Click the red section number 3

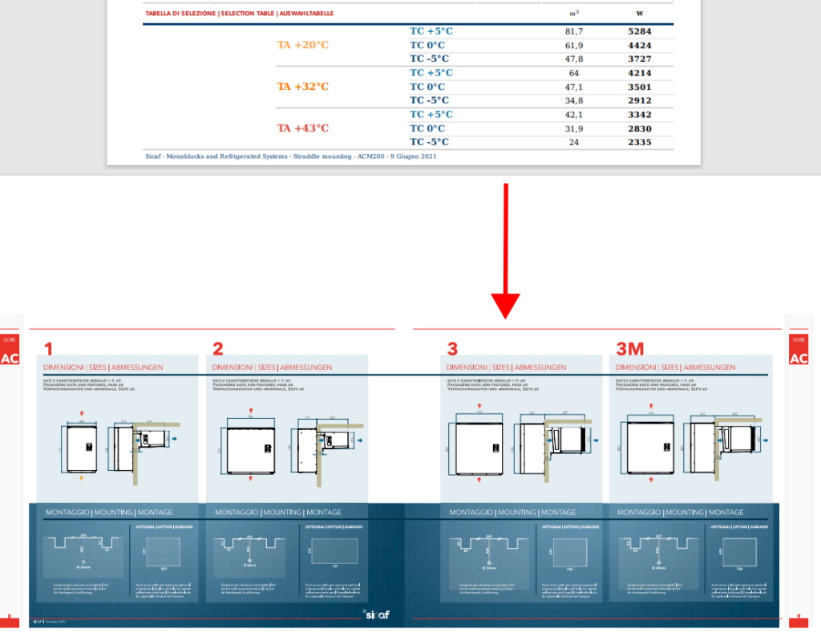pos(453,349)
